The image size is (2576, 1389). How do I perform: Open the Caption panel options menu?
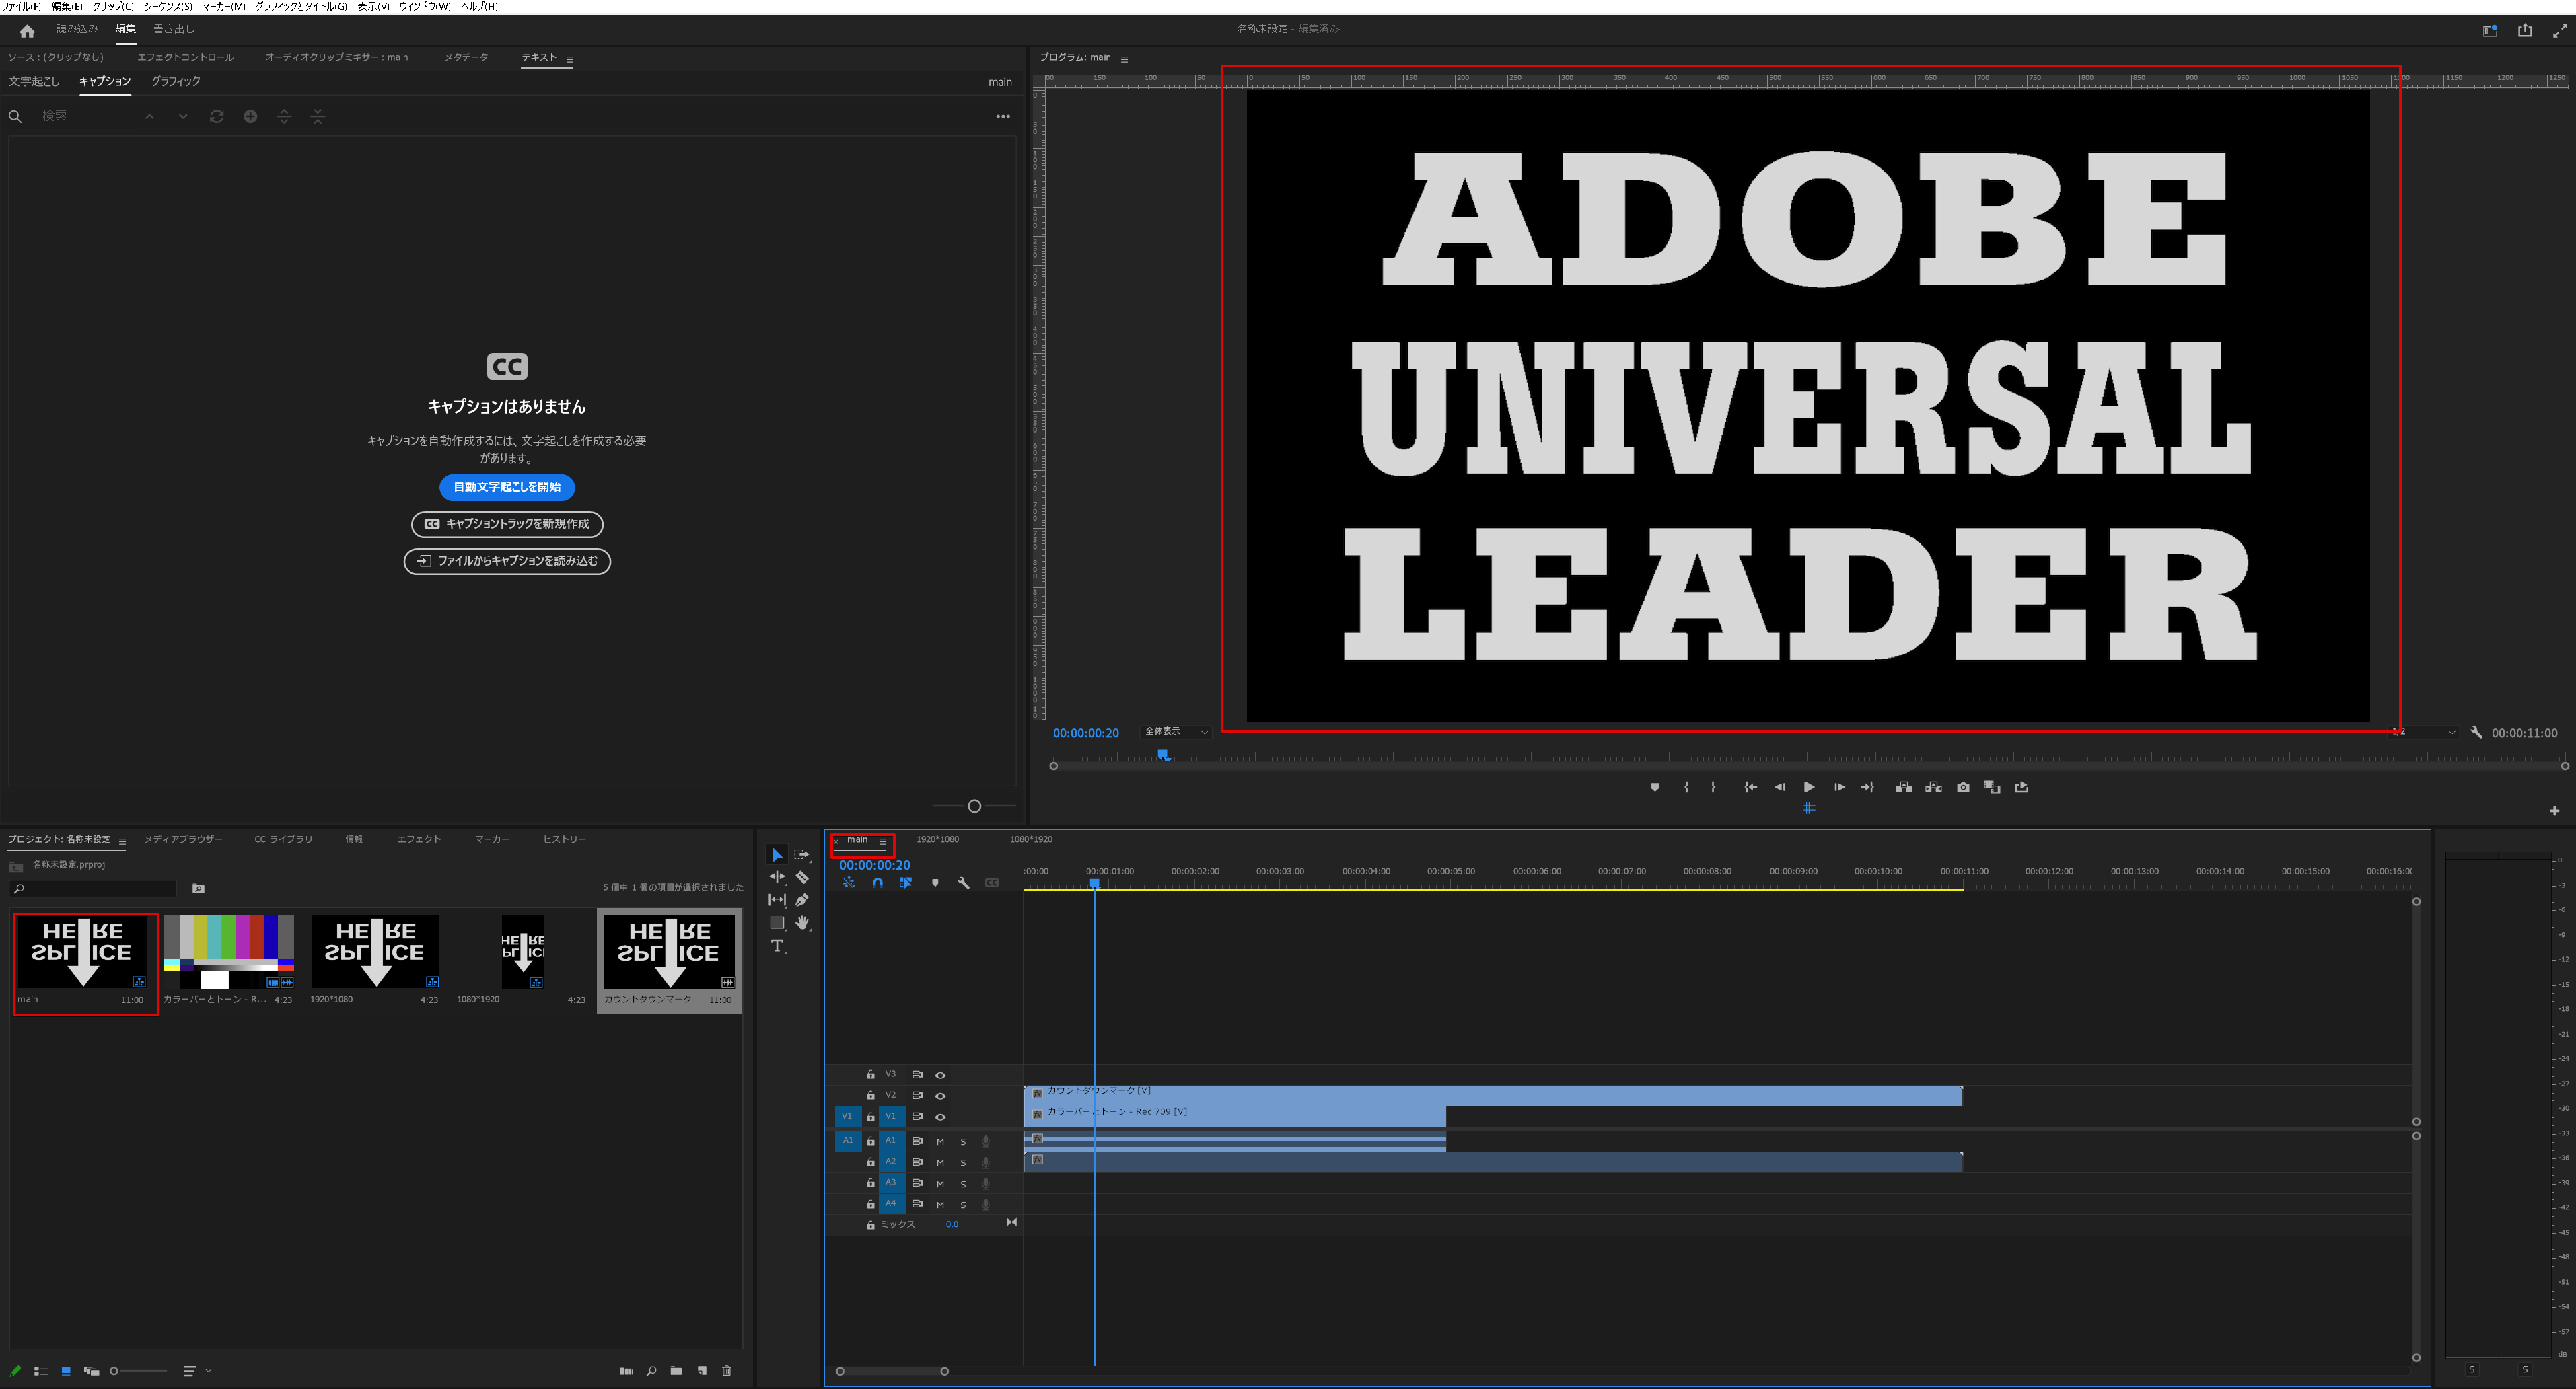tap(1003, 117)
